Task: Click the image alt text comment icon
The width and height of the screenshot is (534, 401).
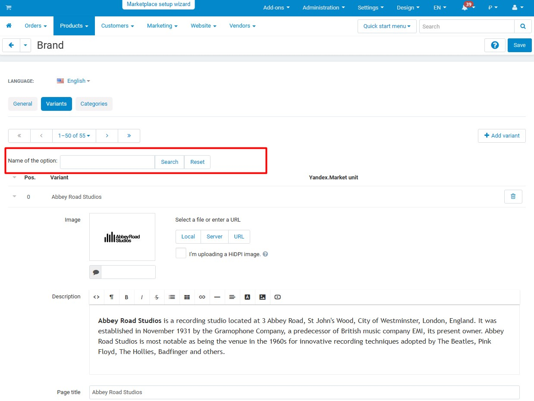Action: tap(96, 273)
